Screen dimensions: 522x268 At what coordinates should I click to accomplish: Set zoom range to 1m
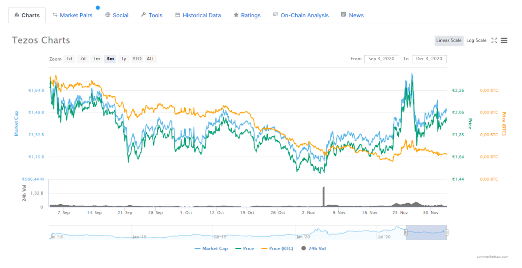point(96,59)
